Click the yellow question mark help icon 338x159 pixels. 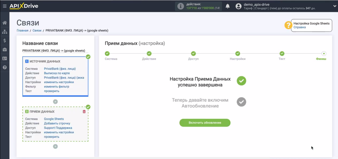pos(288,25)
